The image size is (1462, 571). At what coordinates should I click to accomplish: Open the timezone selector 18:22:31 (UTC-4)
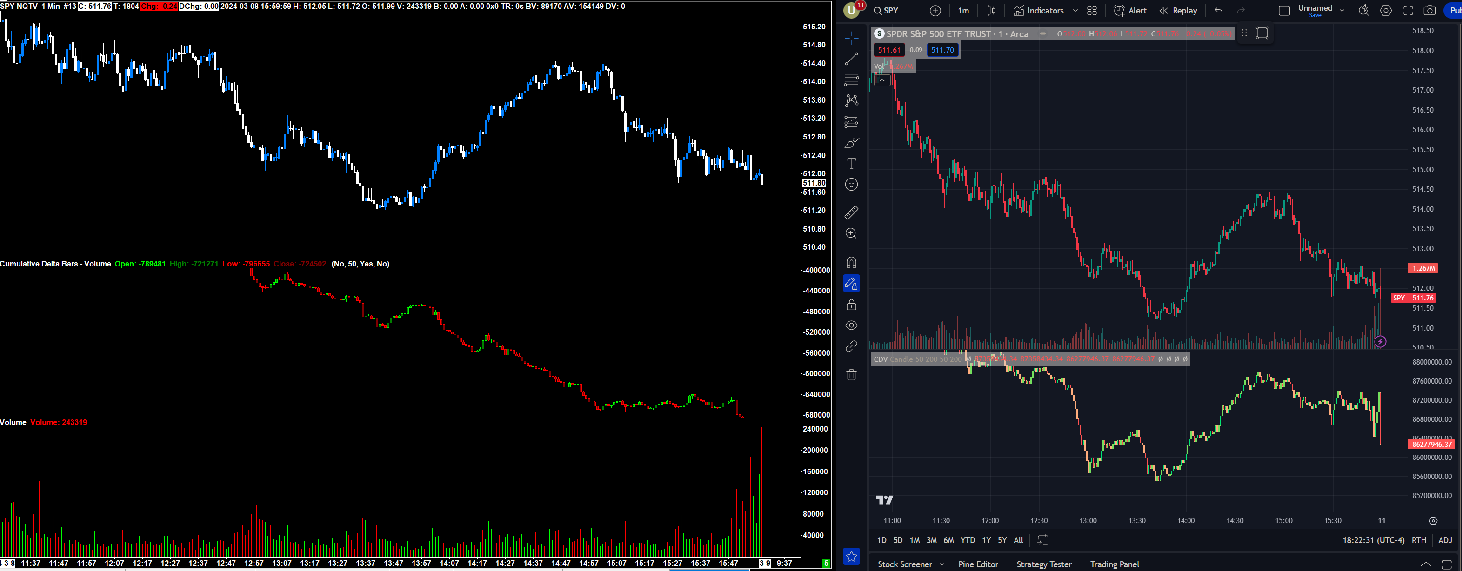pos(1373,540)
